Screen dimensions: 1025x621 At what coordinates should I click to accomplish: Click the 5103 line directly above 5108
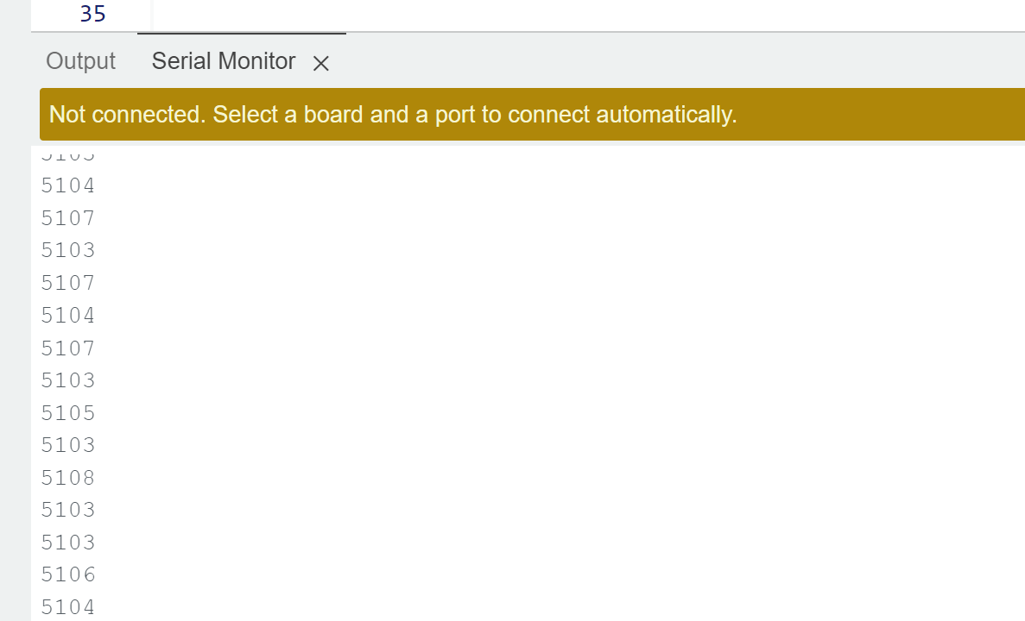tap(68, 445)
